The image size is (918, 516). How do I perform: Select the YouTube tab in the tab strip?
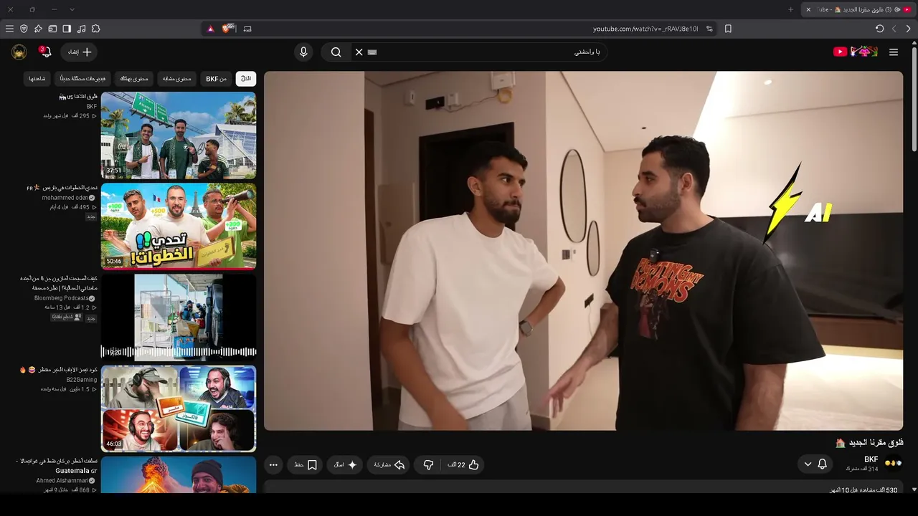(858, 9)
